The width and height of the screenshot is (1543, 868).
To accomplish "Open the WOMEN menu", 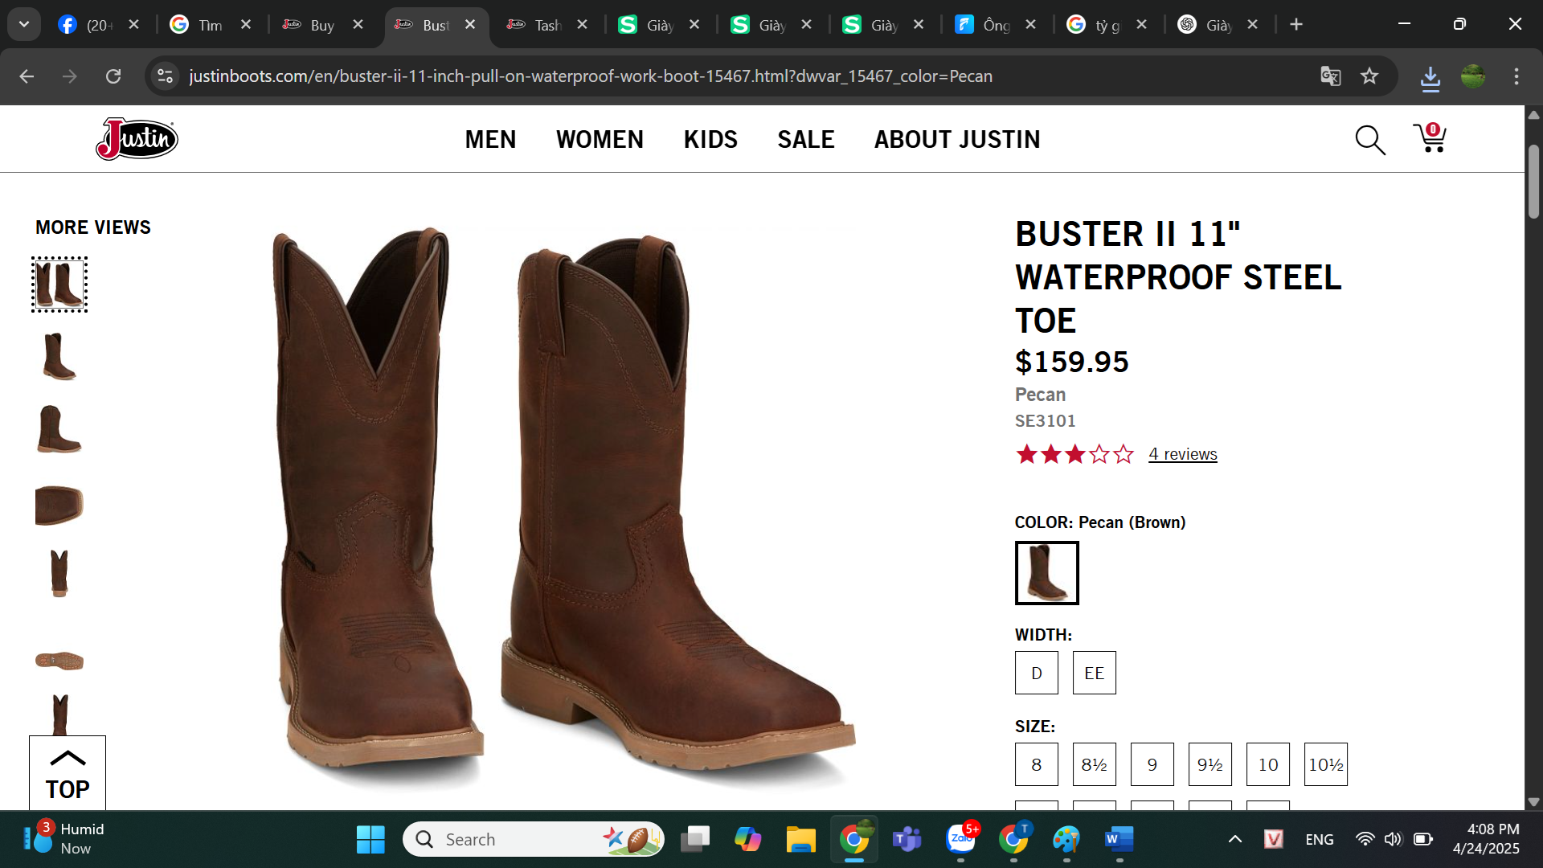I will click(600, 139).
